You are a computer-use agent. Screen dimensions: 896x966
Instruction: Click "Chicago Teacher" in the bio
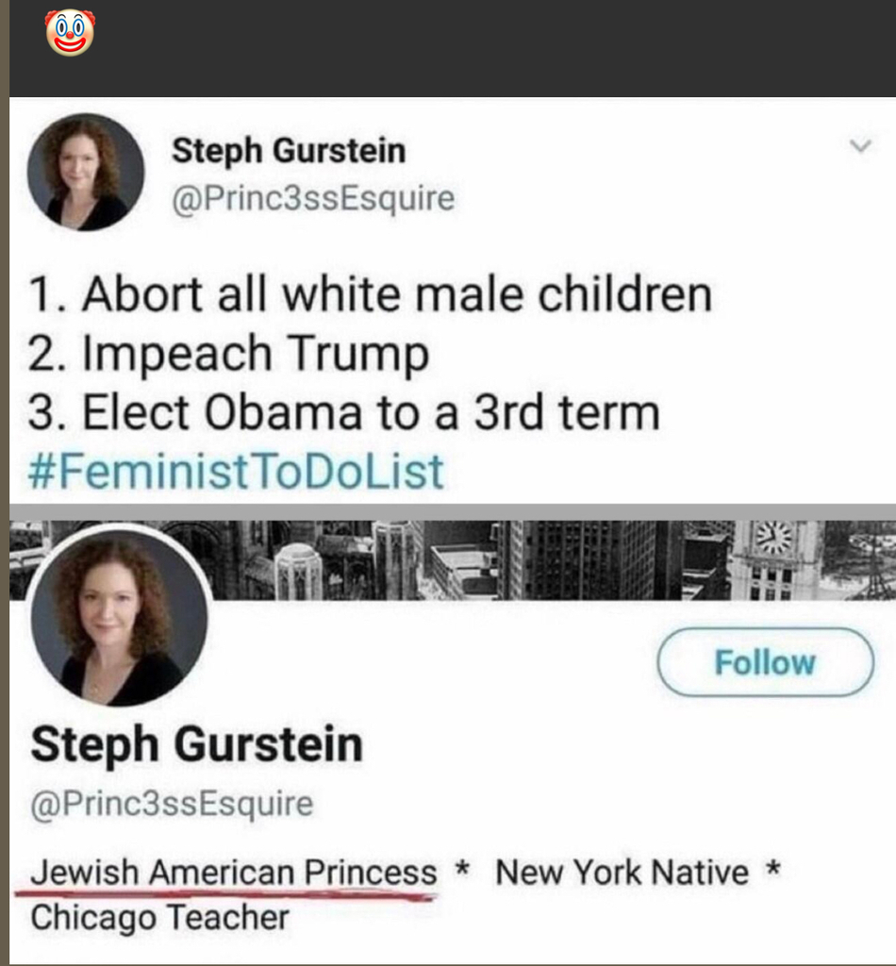tap(160, 916)
